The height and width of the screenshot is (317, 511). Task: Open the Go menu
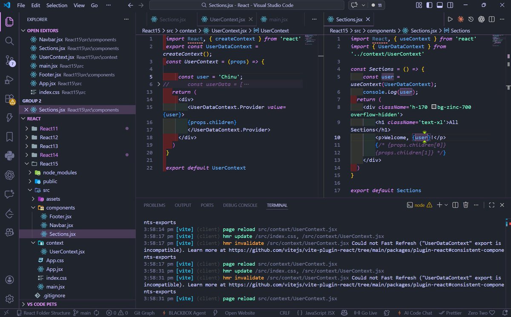coord(94,6)
